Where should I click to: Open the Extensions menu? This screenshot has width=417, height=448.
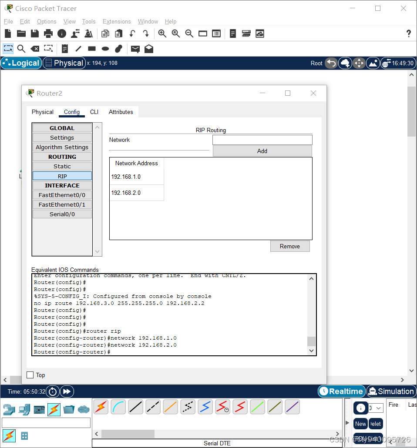pyautogui.click(x=117, y=21)
